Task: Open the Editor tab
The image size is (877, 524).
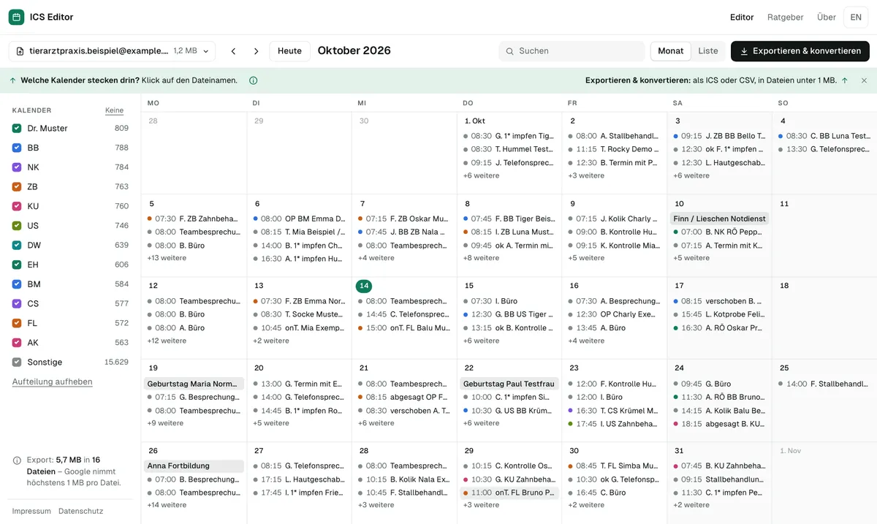Action: coord(742,17)
